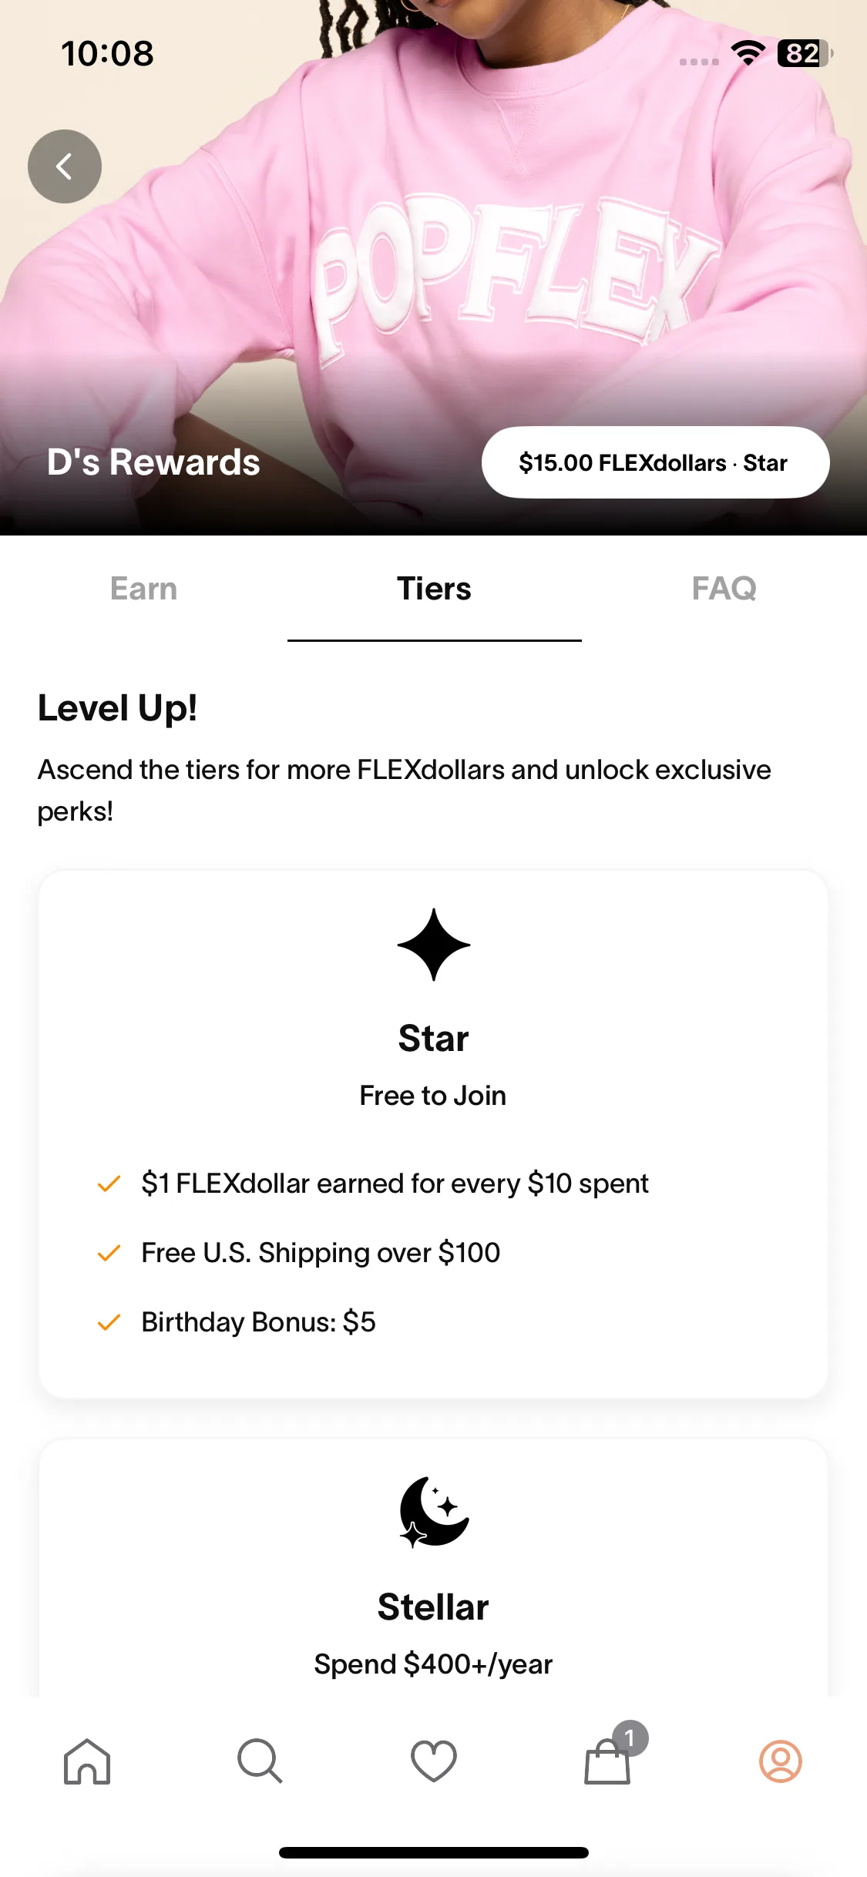Image resolution: width=867 pixels, height=1877 pixels.
Task: Open the account profile icon
Action: pos(781,1761)
